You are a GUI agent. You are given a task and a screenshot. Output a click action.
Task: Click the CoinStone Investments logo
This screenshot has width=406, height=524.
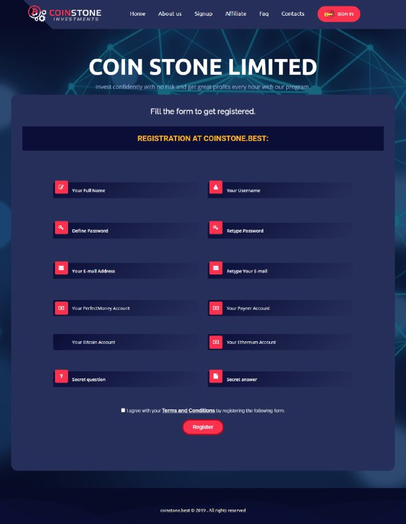click(64, 14)
